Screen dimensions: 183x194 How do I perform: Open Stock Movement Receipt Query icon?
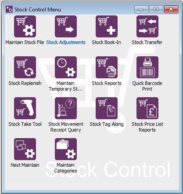click(66, 108)
